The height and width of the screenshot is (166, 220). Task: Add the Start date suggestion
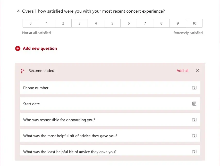(77, 104)
